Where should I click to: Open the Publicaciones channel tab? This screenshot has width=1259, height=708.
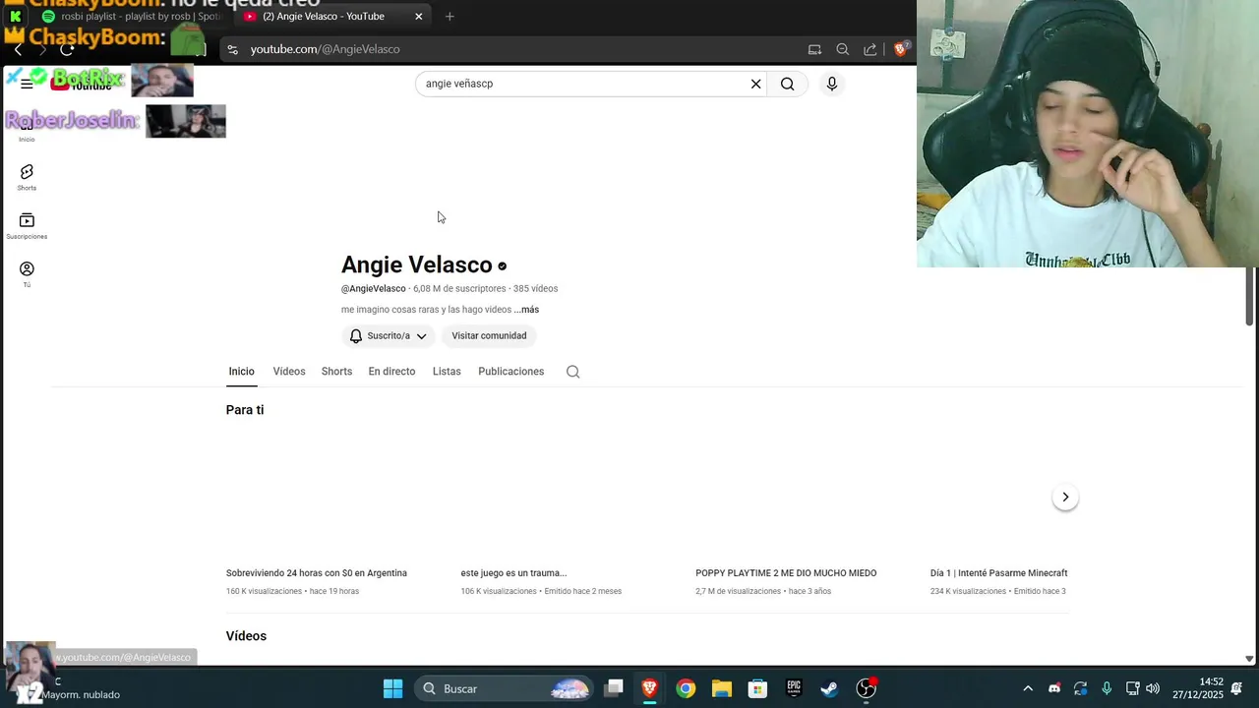[510, 372]
